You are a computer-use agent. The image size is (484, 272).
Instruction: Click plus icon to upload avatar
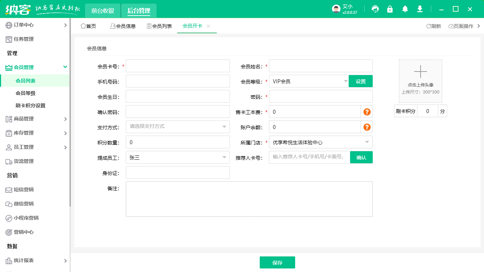coord(421,72)
